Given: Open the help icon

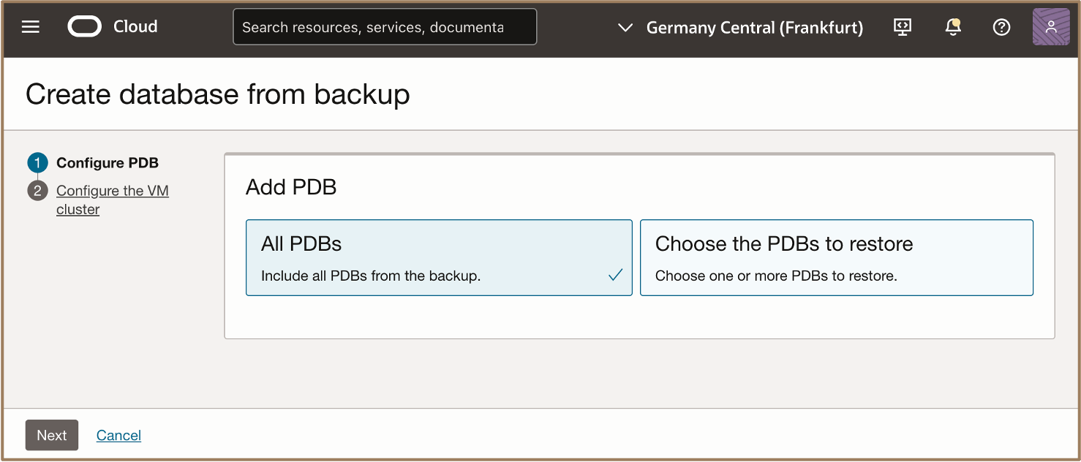Looking at the screenshot, I should pyautogui.click(x=1001, y=27).
